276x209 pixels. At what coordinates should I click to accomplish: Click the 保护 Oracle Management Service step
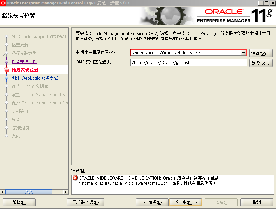point(40,103)
